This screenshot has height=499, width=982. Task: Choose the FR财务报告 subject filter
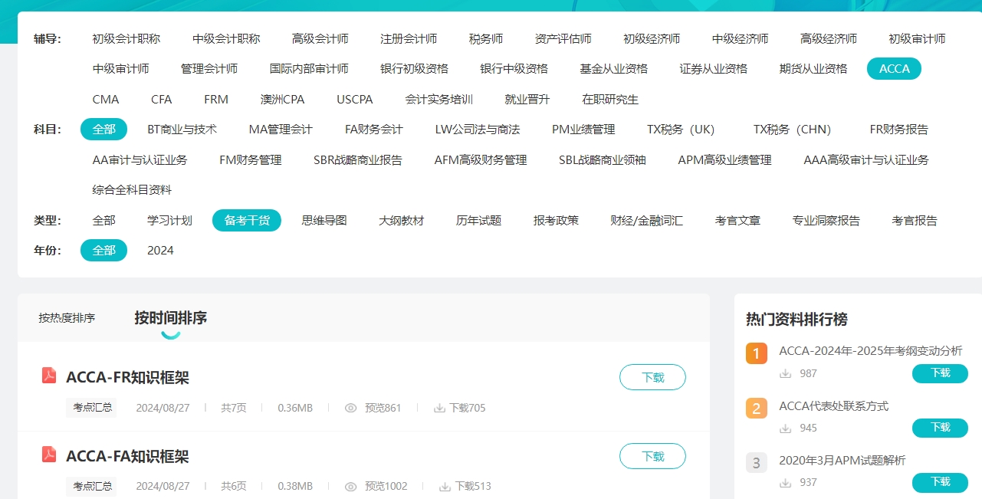[x=898, y=130]
